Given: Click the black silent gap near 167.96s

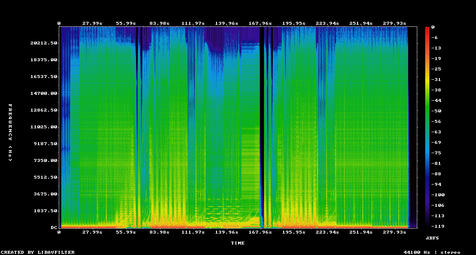Looking at the screenshot, I should [x=262, y=127].
